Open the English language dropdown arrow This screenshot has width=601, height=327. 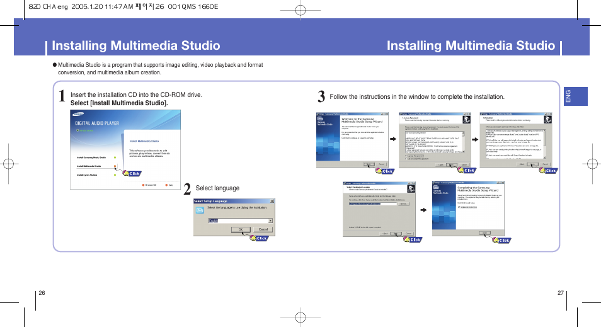tap(270, 221)
